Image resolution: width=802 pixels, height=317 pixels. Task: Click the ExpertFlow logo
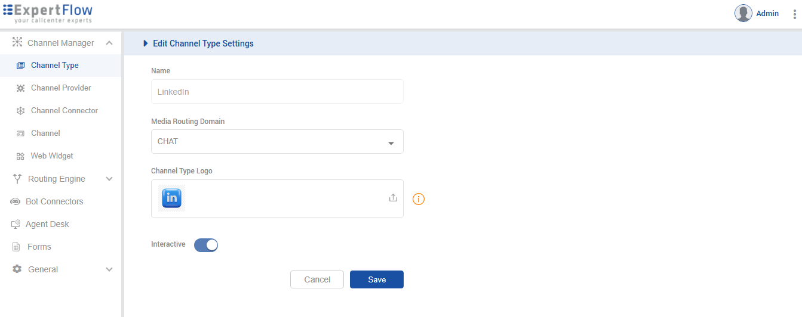point(48,13)
